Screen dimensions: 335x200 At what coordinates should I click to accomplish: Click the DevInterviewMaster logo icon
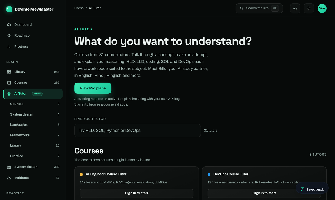click(9, 9)
